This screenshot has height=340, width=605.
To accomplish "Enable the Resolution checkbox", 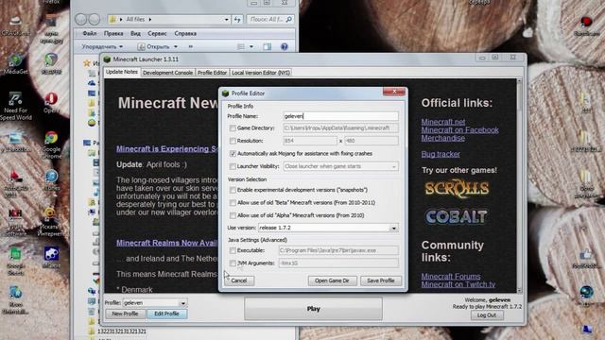I will click(x=233, y=141).
